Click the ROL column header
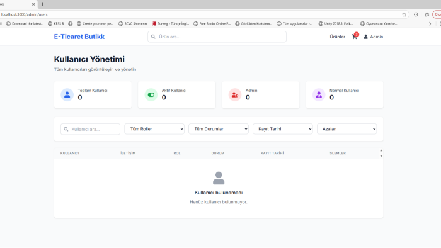This screenshot has height=248, width=441. [x=177, y=153]
